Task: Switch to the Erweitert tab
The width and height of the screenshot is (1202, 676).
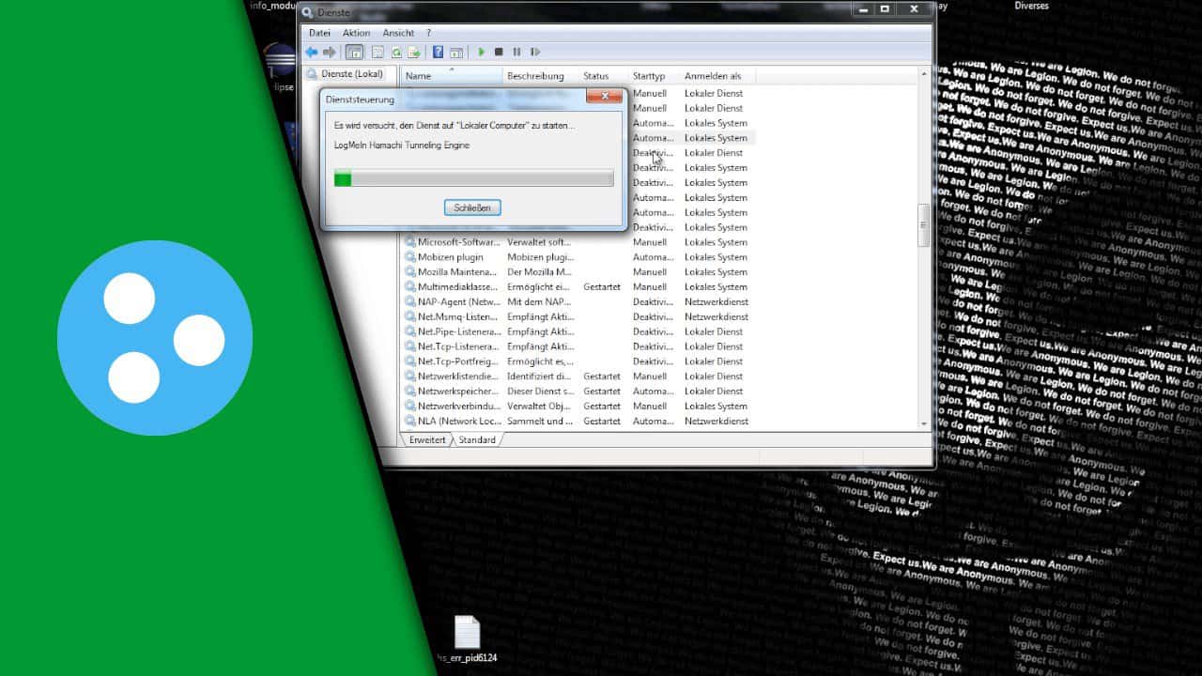Action: 426,439
